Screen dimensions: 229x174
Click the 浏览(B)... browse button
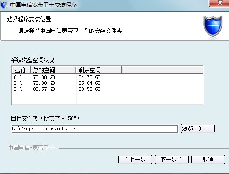tap(198, 129)
